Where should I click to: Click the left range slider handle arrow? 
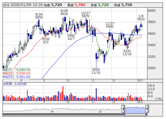pos(123,109)
